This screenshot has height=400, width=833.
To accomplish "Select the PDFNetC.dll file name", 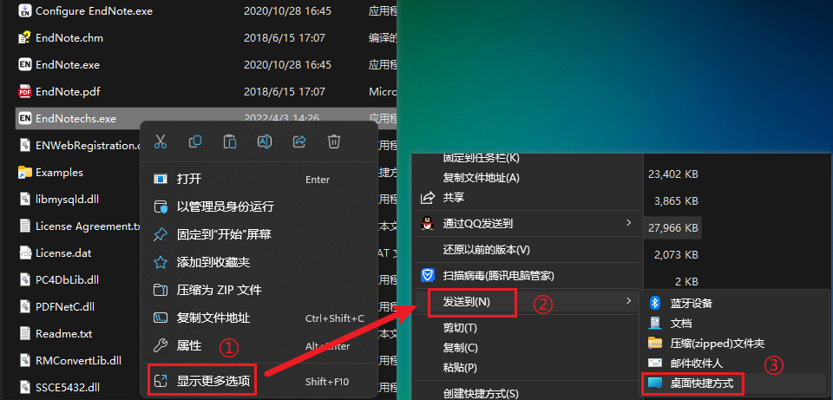I will click(x=64, y=306).
